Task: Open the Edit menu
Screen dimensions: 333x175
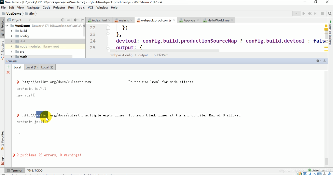Action: tap(11, 8)
